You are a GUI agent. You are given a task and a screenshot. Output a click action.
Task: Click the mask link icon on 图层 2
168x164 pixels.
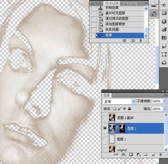point(117,128)
